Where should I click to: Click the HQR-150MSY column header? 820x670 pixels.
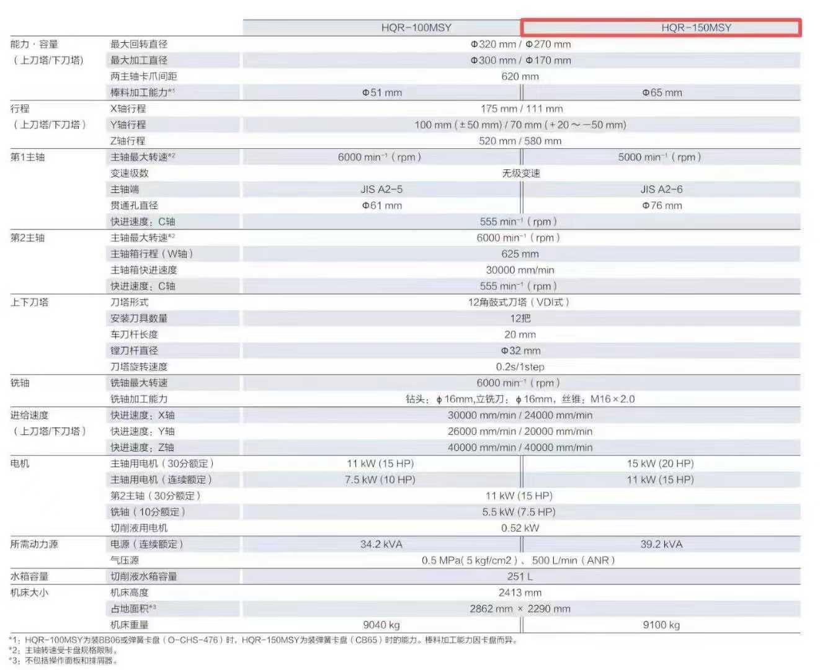pos(696,28)
